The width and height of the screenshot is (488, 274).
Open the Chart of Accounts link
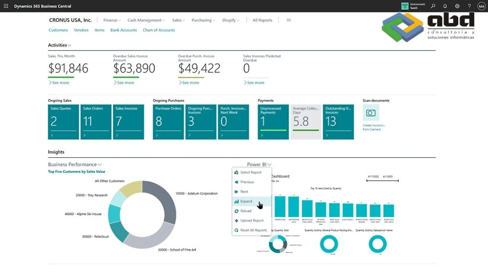[159, 30]
